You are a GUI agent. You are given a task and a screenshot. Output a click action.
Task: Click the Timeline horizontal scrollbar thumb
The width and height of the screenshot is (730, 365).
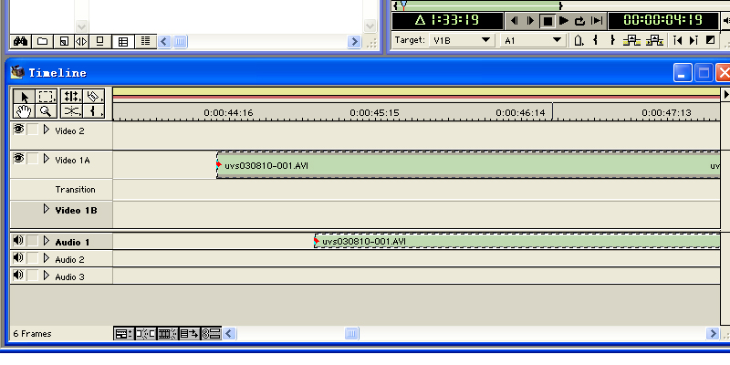[351, 333]
